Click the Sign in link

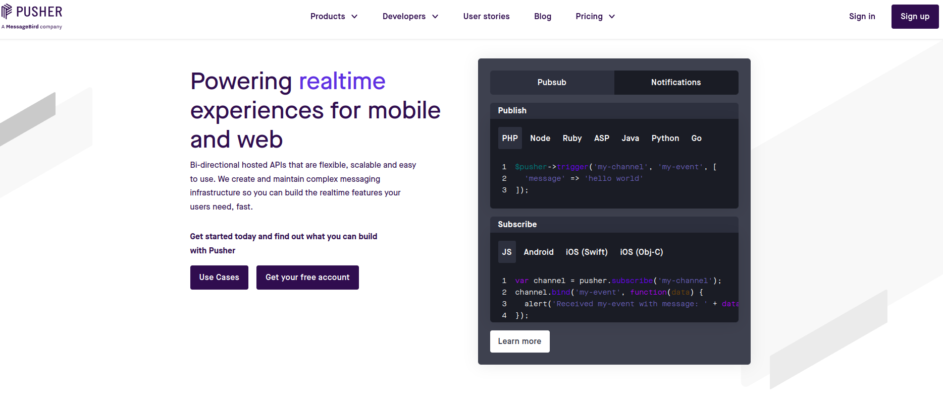pyautogui.click(x=862, y=17)
